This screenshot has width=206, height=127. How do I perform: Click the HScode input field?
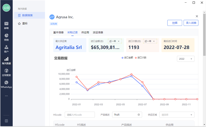tap(80, 115)
